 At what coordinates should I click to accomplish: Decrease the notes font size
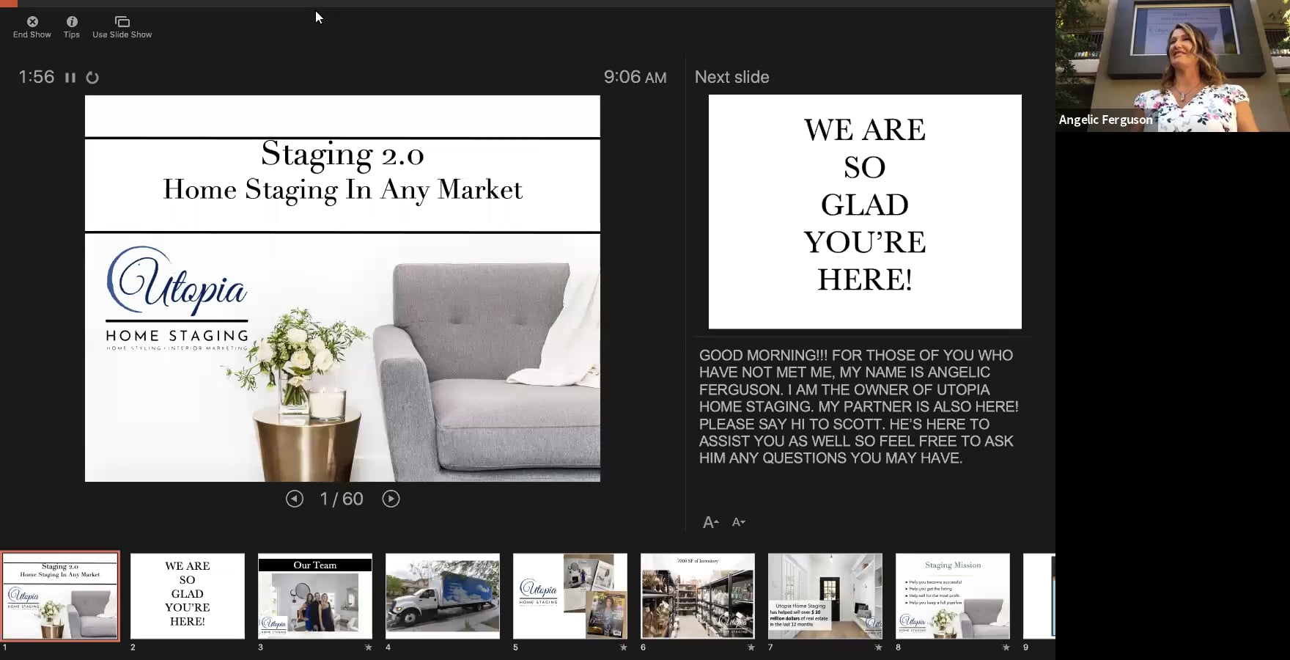[739, 522]
